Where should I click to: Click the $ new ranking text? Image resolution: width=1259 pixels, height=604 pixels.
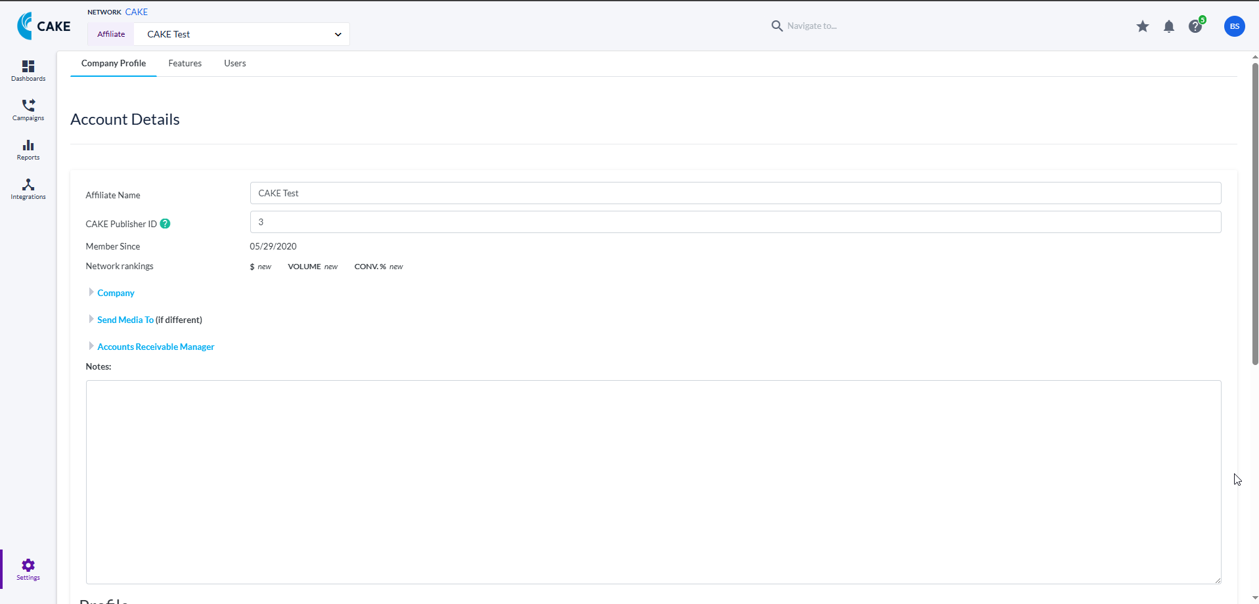260,267
